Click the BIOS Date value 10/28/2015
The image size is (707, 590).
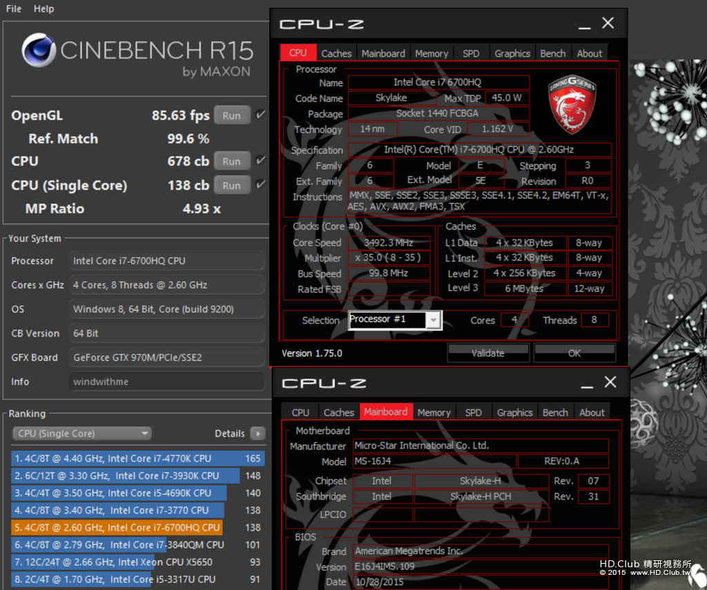[x=481, y=582]
